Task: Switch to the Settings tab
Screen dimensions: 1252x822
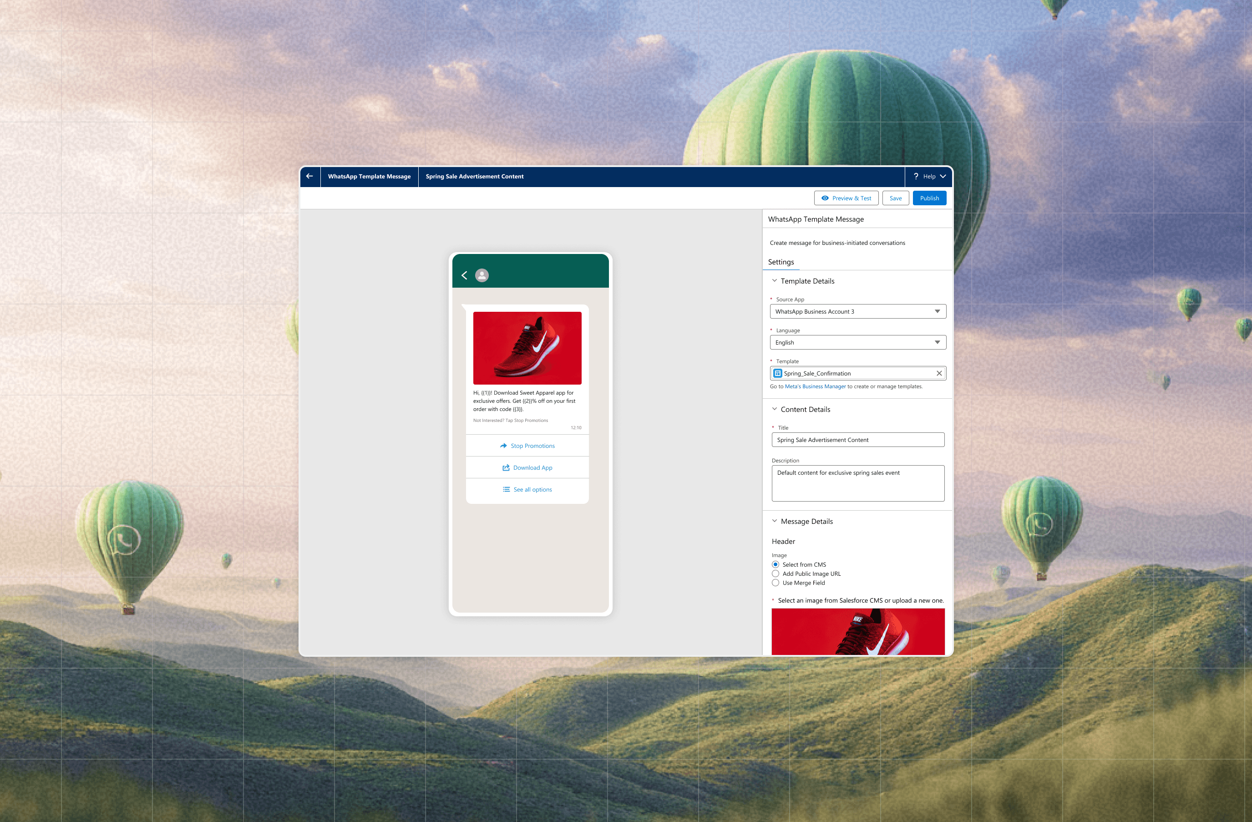Action: pos(781,262)
